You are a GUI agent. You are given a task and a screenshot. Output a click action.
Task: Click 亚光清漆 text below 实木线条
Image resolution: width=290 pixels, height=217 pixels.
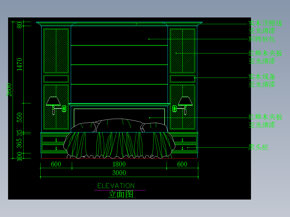point(262,84)
